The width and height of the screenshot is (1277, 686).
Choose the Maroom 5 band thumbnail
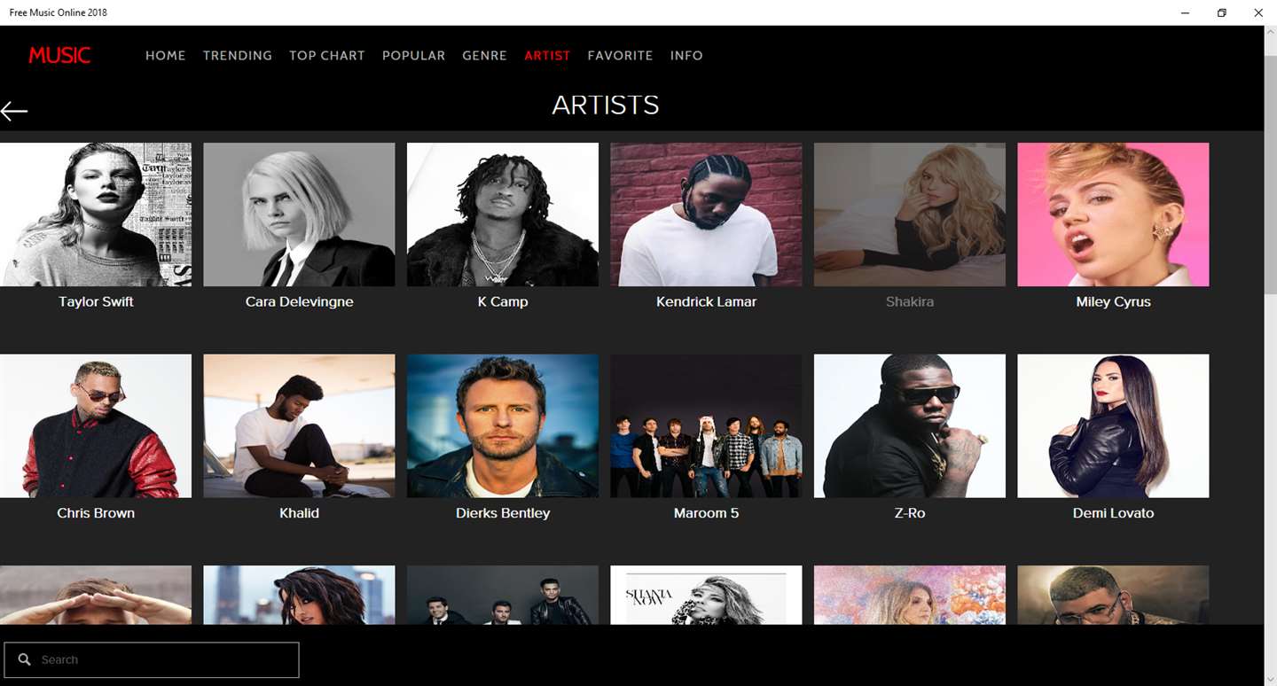[x=706, y=426]
